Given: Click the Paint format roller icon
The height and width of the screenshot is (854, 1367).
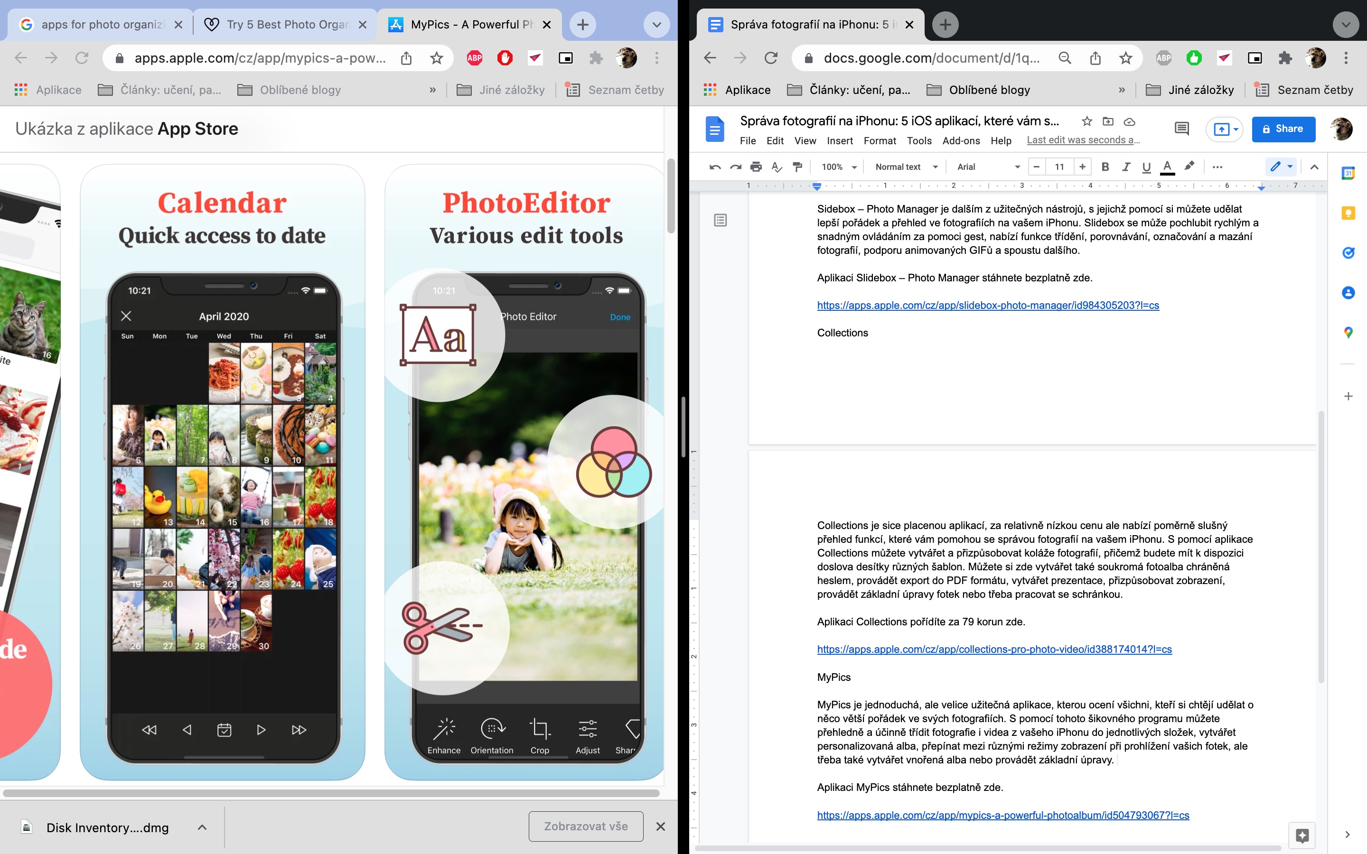Looking at the screenshot, I should pos(797,167).
